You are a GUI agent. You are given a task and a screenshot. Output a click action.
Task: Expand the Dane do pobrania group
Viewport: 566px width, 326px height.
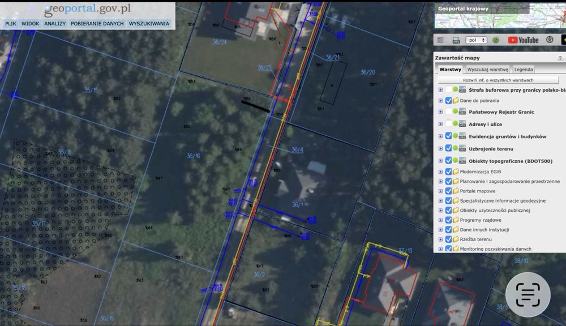tap(440, 101)
